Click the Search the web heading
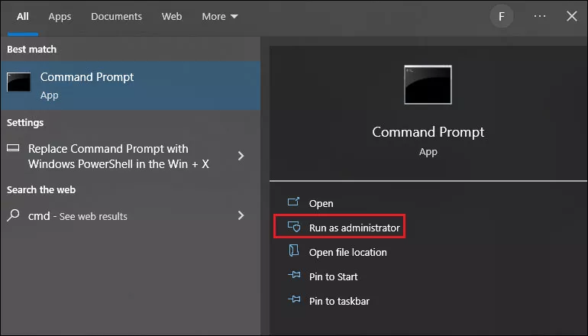The width and height of the screenshot is (588, 336). (x=41, y=189)
